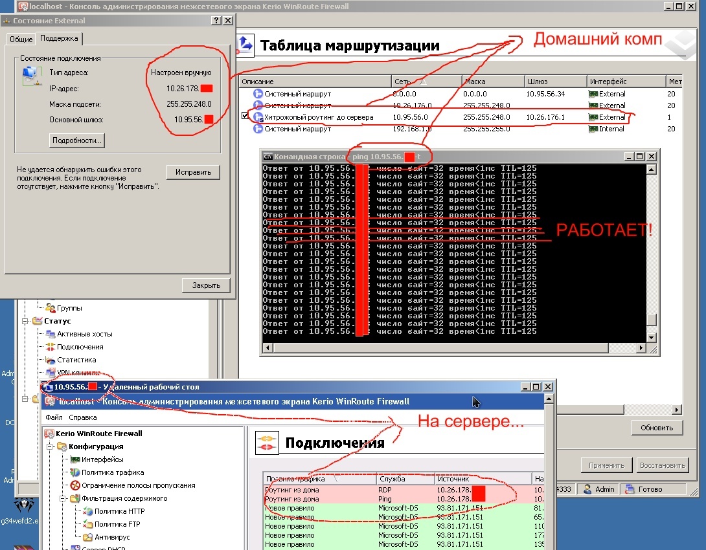Select the 192.168.1.0 system route icon
The height and width of the screenshot is (550, 706).
pyautogui.click(x=258, y=129)
